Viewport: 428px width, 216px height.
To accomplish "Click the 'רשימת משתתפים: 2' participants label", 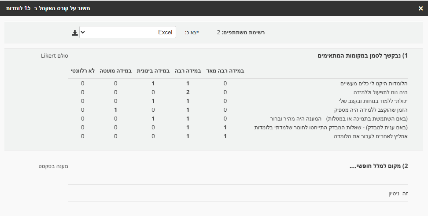I will tap(241, 33).
